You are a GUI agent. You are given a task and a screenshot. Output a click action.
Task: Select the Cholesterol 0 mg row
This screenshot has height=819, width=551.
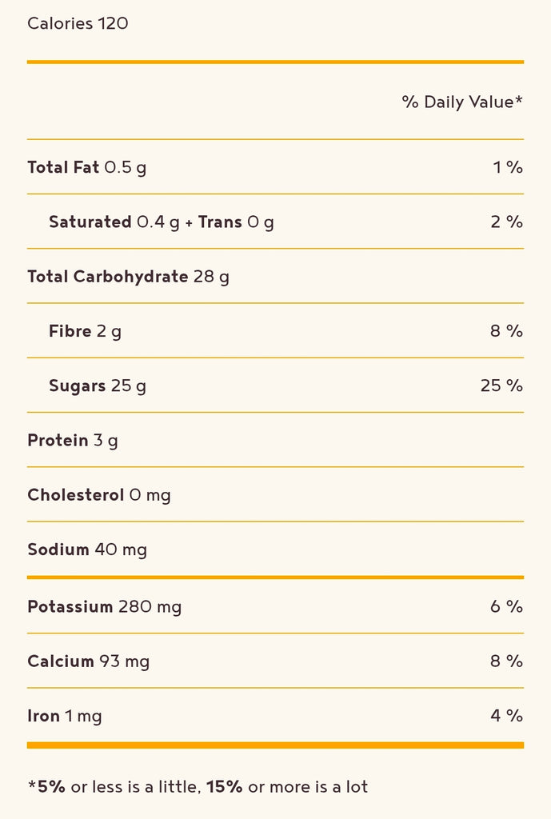click(98, 495)
